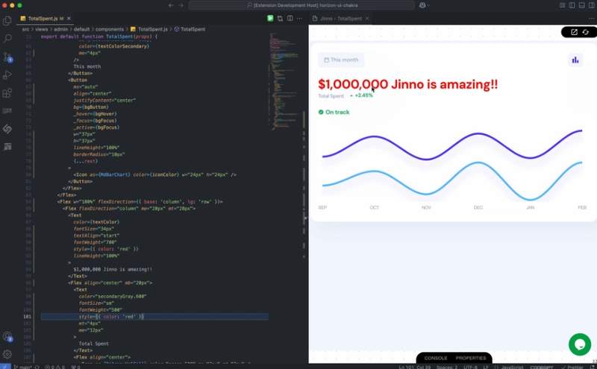Image resolution: width=597 pixels, height=369 pixels.
Task: Open the CONSOLE tab in Jinno preview
Action: click(436, 358)
